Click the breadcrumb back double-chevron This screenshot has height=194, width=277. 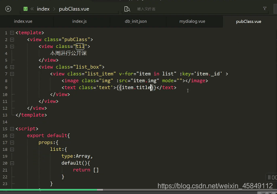(32, 9)
